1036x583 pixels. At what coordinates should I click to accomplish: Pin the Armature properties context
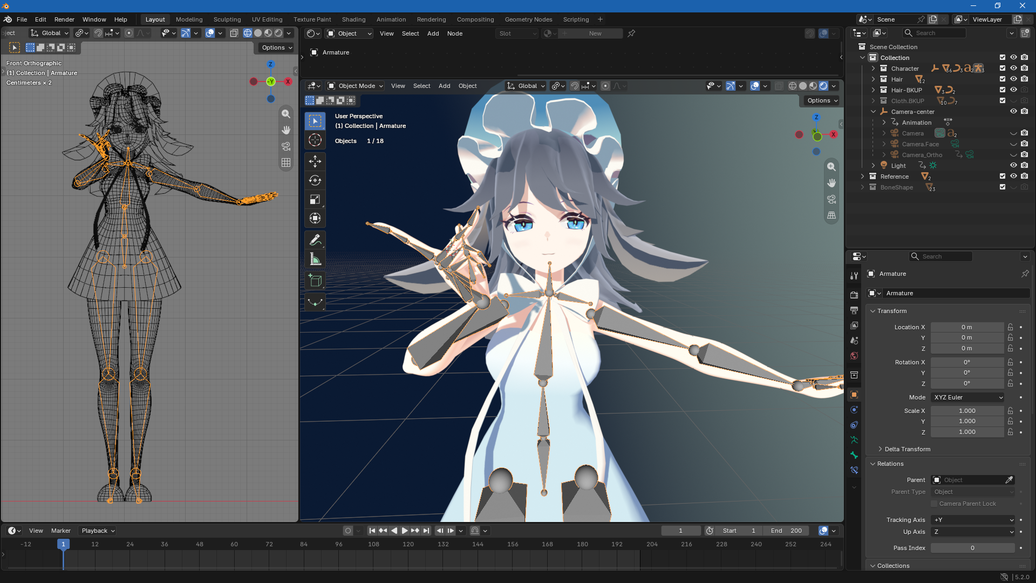1025,274
